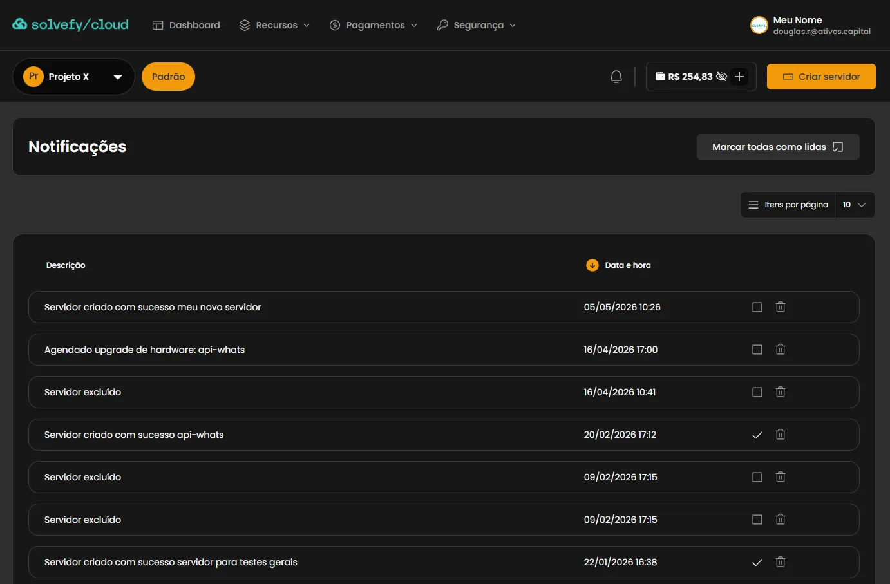Screen dimensions: 890x584
Task: Open the solvefy/cloud logo home
Action: (x=70, y=24)
